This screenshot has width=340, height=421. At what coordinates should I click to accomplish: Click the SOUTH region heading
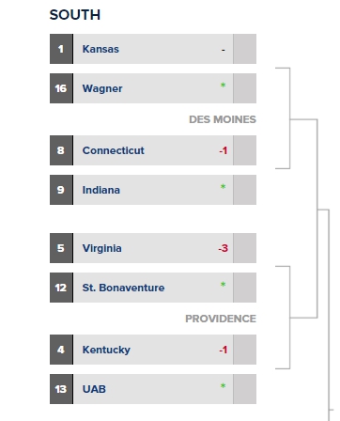[75, 15]
